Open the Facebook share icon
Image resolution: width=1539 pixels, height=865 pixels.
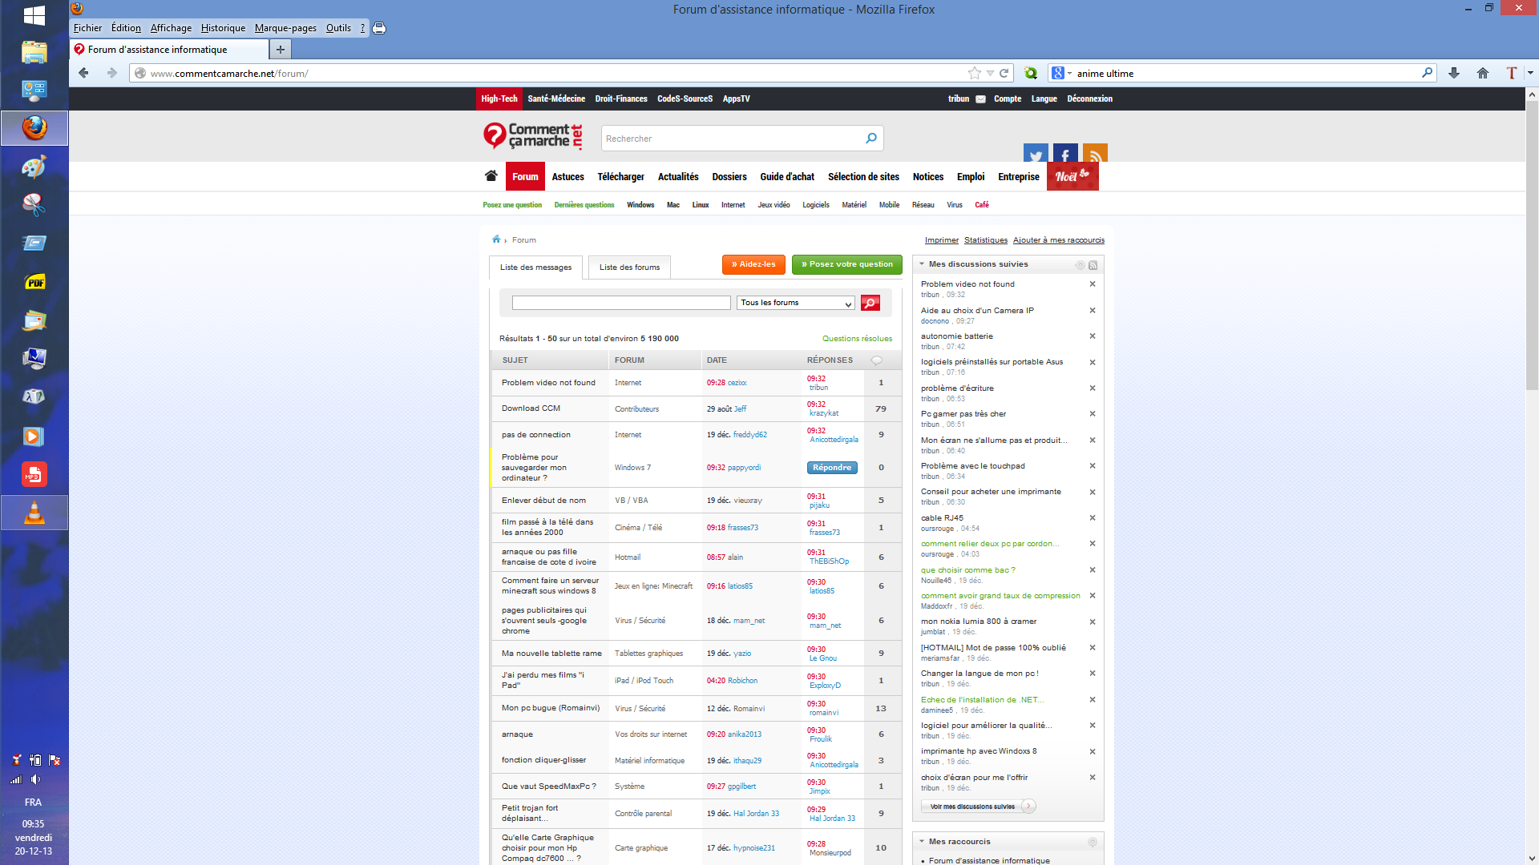click(1065, 154)
